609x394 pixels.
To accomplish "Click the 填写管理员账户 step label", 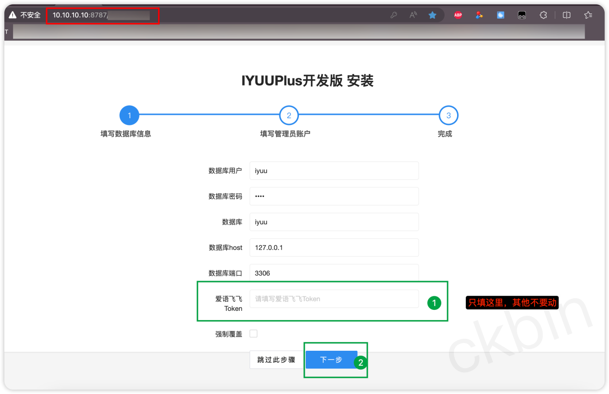I will coord(286,134).
